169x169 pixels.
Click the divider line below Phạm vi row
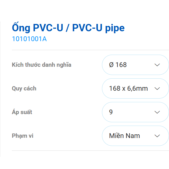90,150
